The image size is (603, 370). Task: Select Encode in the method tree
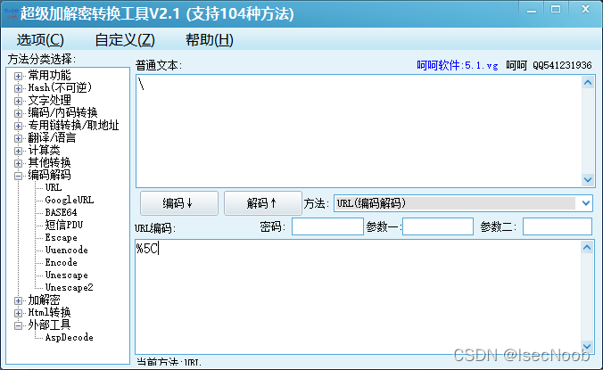click(x=61, y=262)
